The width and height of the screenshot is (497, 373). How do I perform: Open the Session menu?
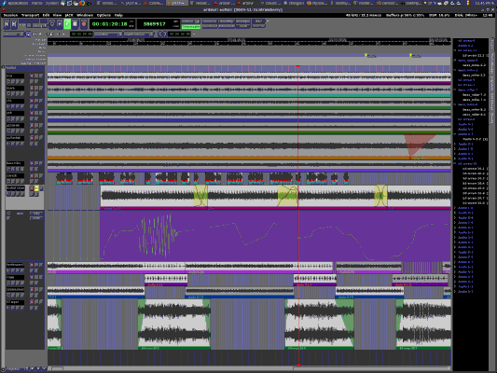(10, 15)
